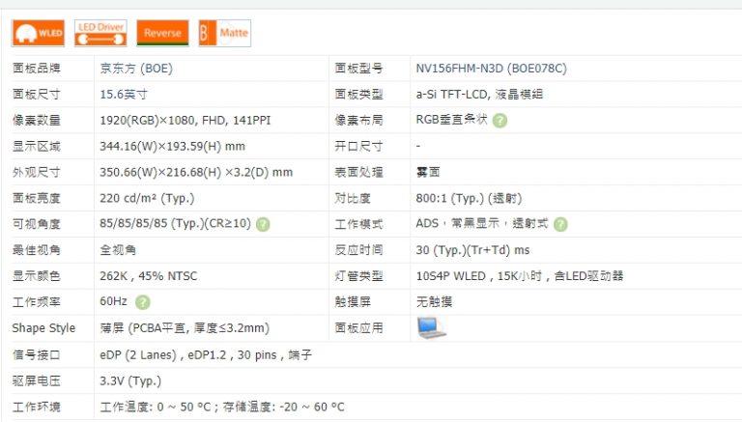Click the laptop icon in 面板应用 row
This screenshot has height=422, width=742.
point(431,328)
